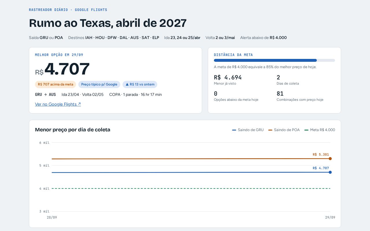Image resolution: width=370 pixels, height=231 pixels.
Task: Click 'Alerta abaixo de R$ 4.000' text
Action: (x=263, y=38)
